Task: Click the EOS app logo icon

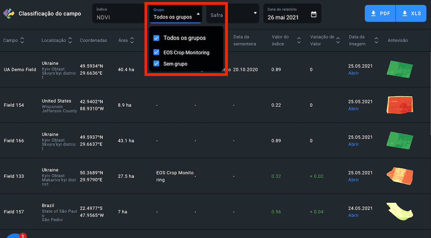Action: point(9,13)
